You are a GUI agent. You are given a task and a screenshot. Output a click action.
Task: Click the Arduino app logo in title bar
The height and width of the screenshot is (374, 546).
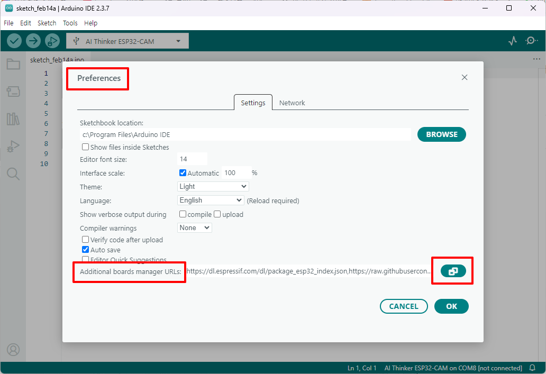pyautogui.click(x=9, y=8)
